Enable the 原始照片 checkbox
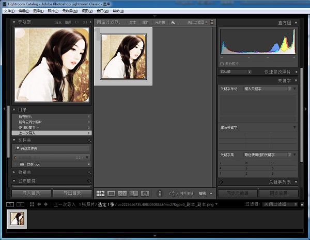The height and width of the screenshot is (240, 310). pyautogui.click(x=222, y=63)
